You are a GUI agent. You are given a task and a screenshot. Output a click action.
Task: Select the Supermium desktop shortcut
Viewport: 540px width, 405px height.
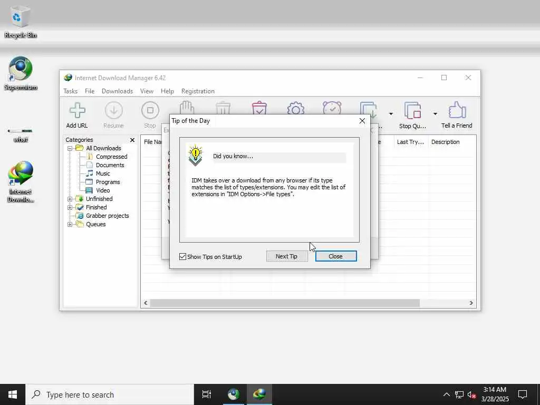[x=21, y=74]
